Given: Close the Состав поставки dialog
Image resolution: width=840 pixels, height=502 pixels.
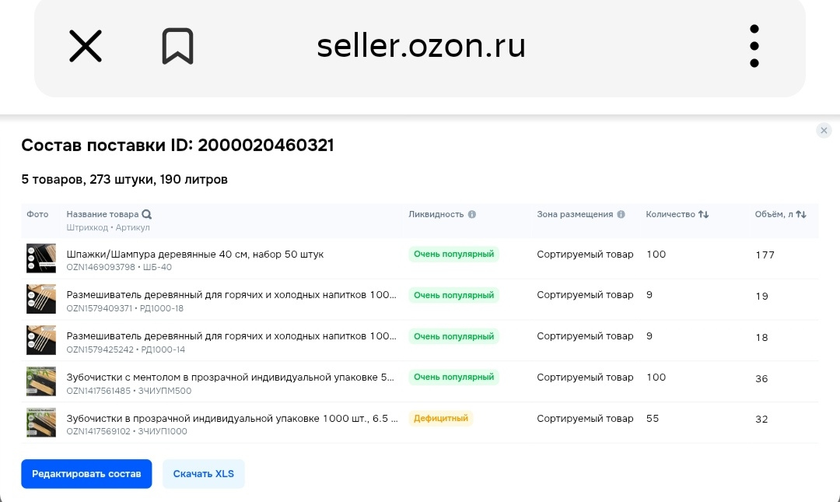Looking at the screenshot, I should (x=824, y=130).
